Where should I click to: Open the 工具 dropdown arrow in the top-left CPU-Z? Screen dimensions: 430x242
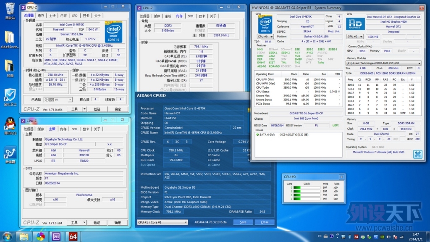coord(84,109)
